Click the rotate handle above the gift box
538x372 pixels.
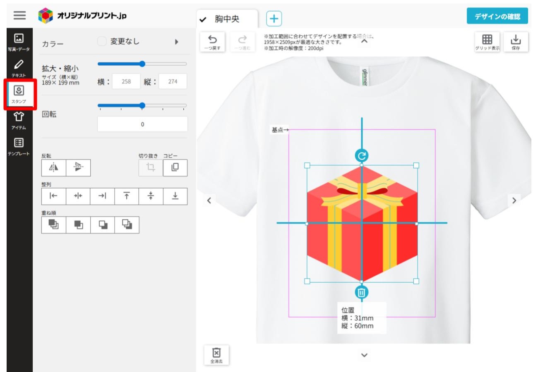[361, 155]
